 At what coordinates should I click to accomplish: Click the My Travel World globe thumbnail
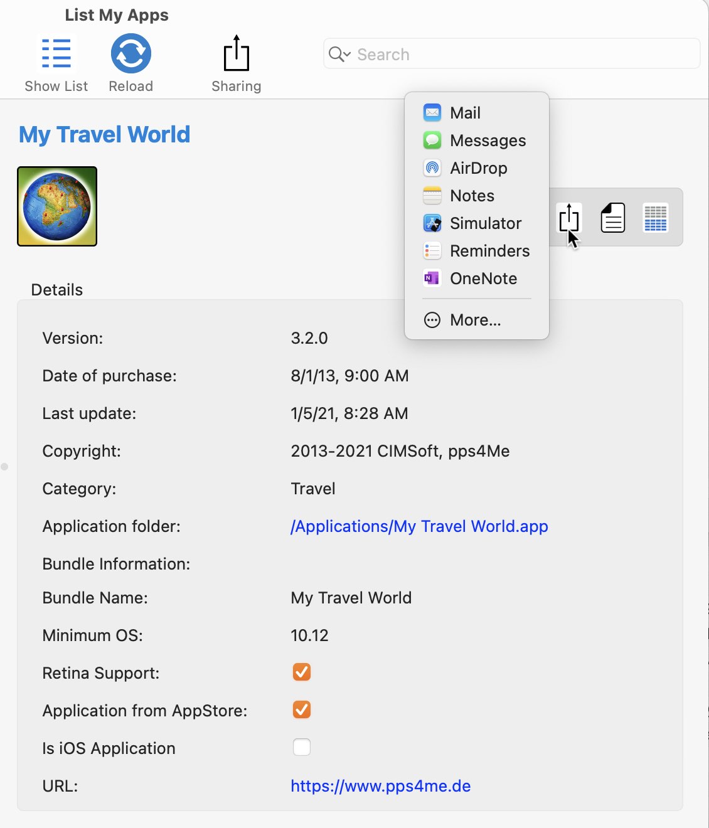(57, 206)
